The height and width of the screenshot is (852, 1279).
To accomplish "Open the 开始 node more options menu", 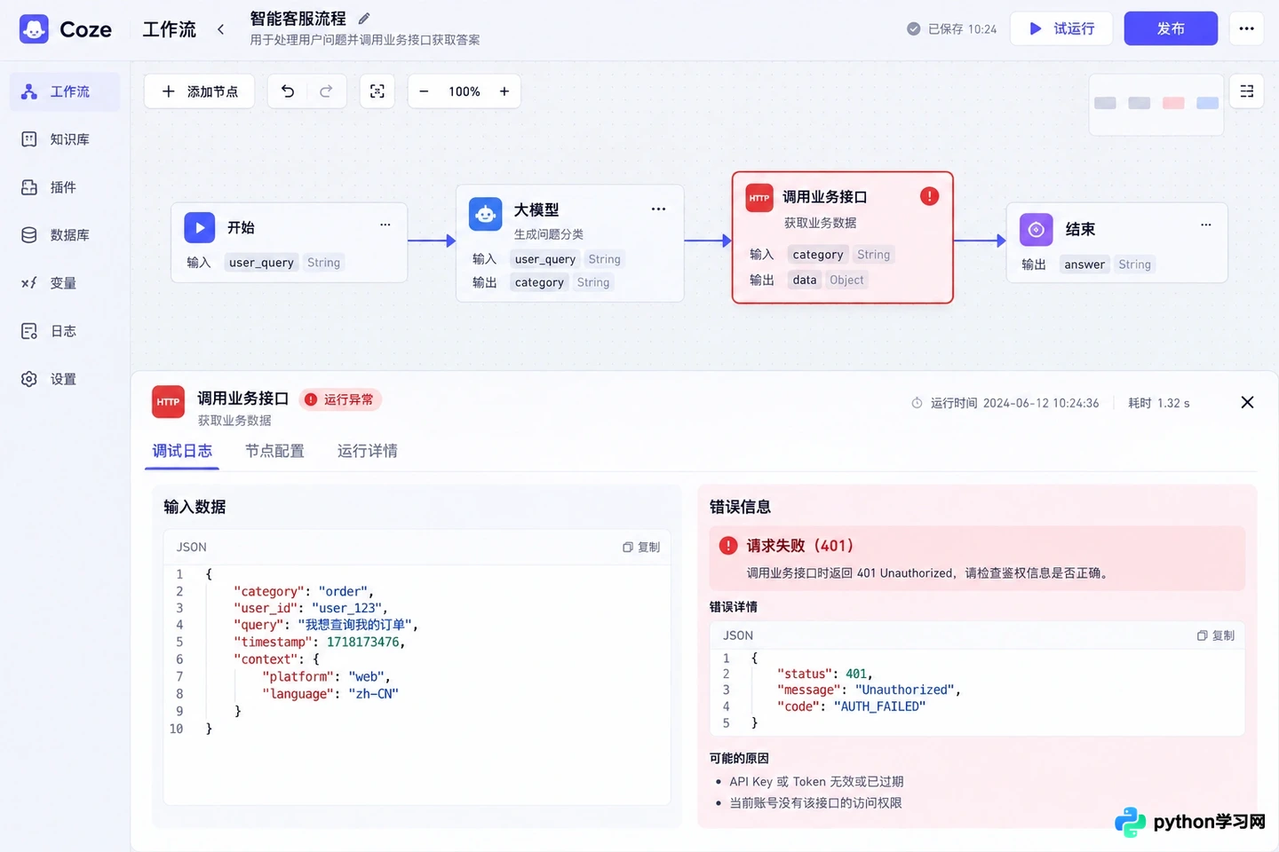I will coord(385,225).
